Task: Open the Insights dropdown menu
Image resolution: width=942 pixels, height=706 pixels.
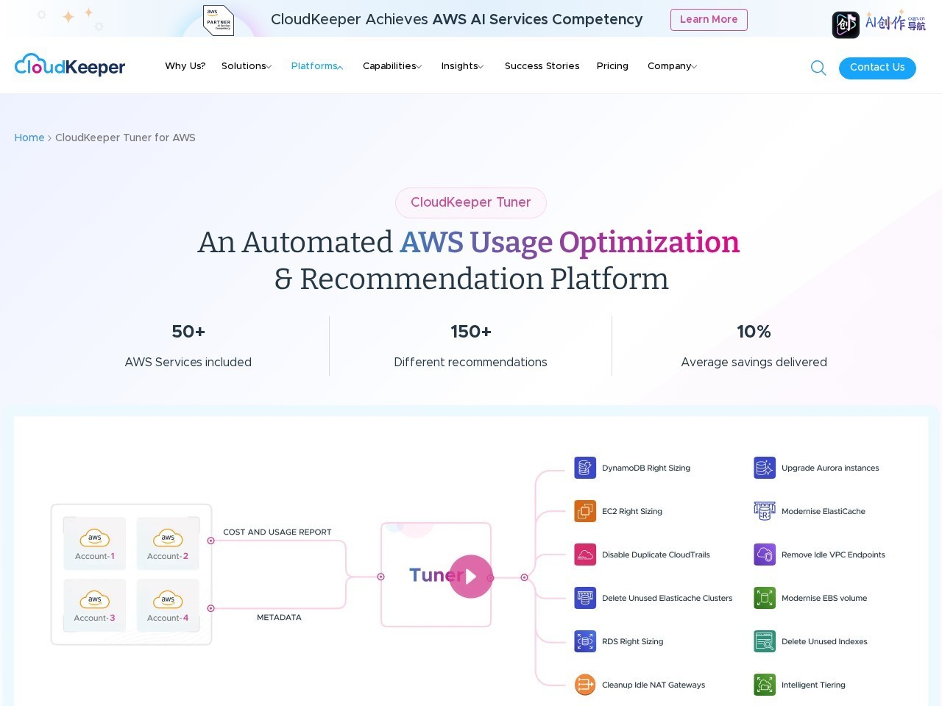Action: 462,66
